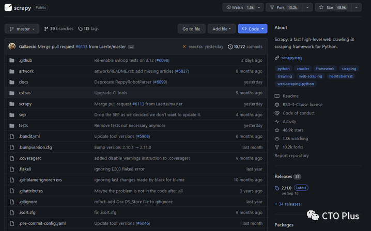Click the release tag icon beside 2.11.0
Screen dimensions: 371x231
[277, 188]
